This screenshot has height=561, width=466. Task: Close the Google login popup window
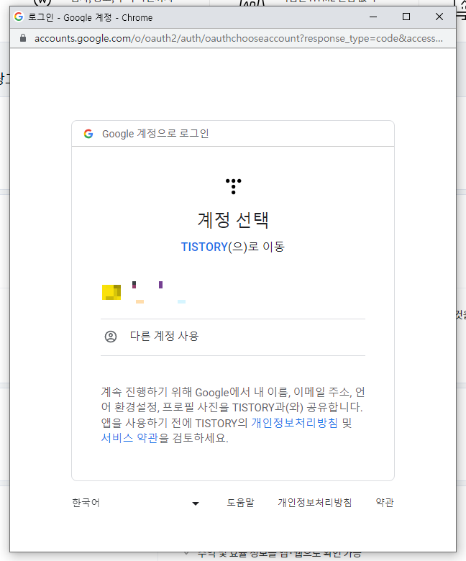[x=439, y=17]
